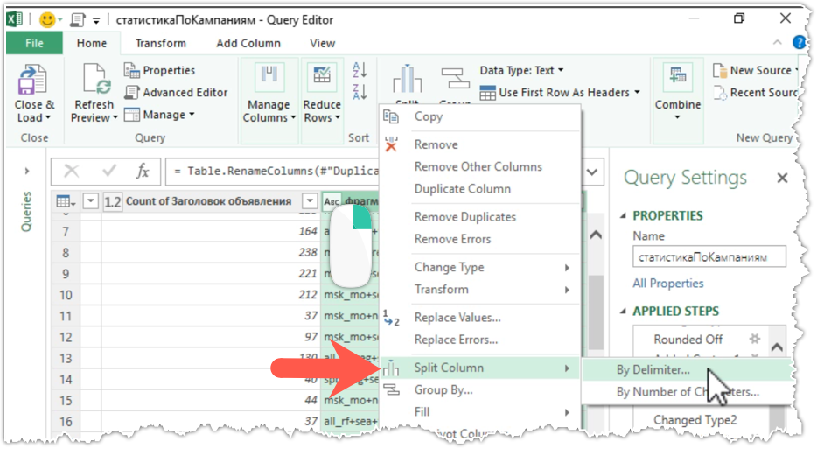Image resolution: width=817 pixels, height=449 pixels.
Task: Click the quick access sheet icon
Action: click(x=78, y=20)
